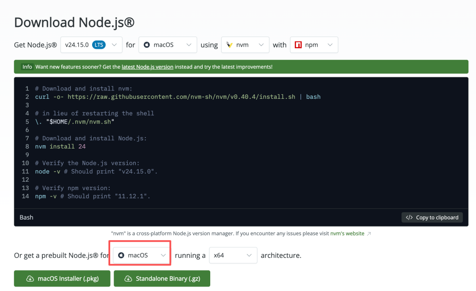The height and width of the screenshot is (291, 476).
Task: Open the nvm installer method dropdown
Action: (245, 45)
